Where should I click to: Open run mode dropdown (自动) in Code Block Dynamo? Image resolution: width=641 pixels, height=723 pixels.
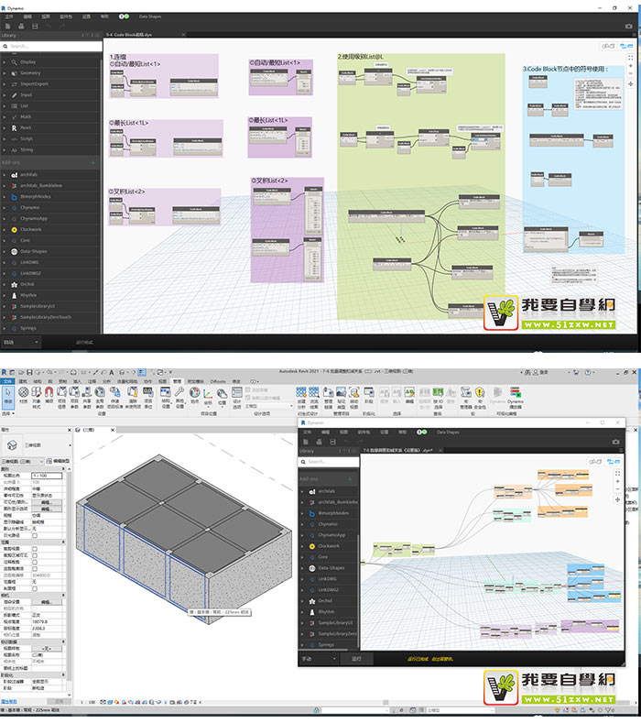click(x=21, y=342)
